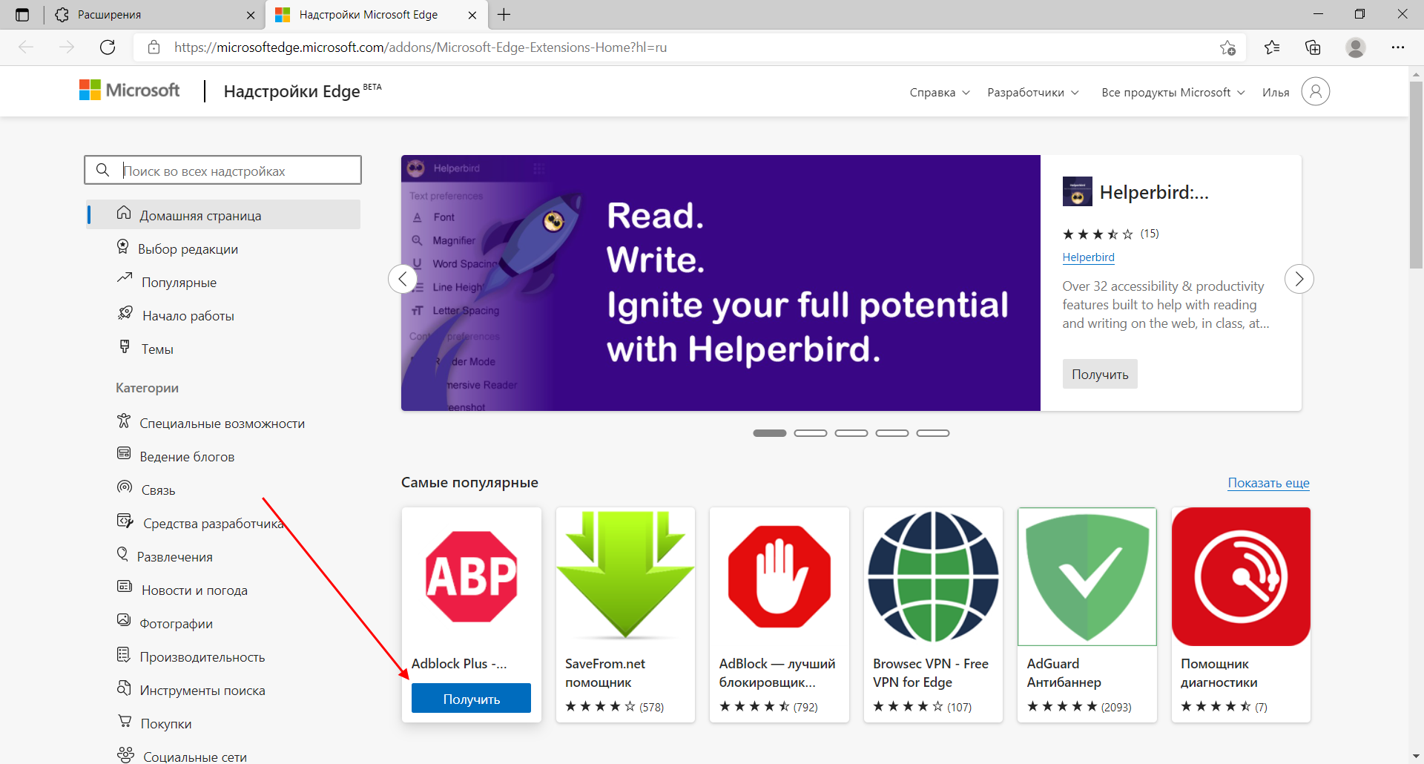1424x764 pixels.
Task: Open Помощник диагностики red thumbnail
Action: point(1241,576)
